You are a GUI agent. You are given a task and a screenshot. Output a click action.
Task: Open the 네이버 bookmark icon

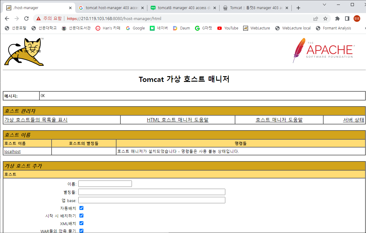tap(152, 28)
